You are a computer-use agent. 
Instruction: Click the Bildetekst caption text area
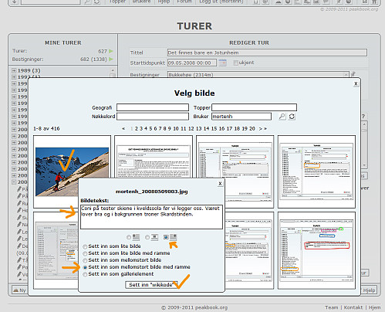pos(151,217)
